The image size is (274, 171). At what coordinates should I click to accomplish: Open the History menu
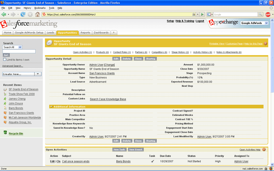coord(27,8)
